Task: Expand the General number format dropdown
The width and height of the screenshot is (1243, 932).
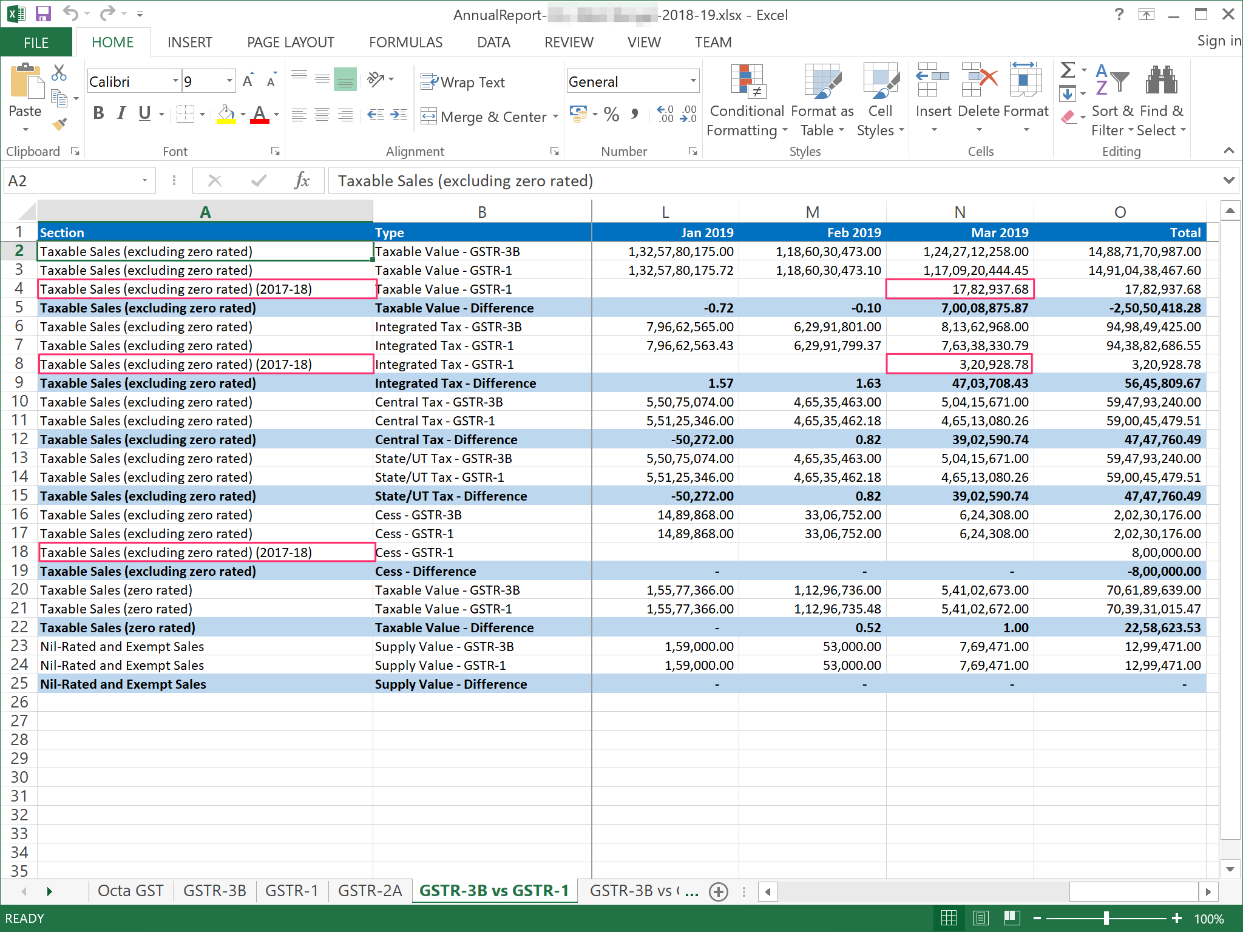Action: click(693, 81)
